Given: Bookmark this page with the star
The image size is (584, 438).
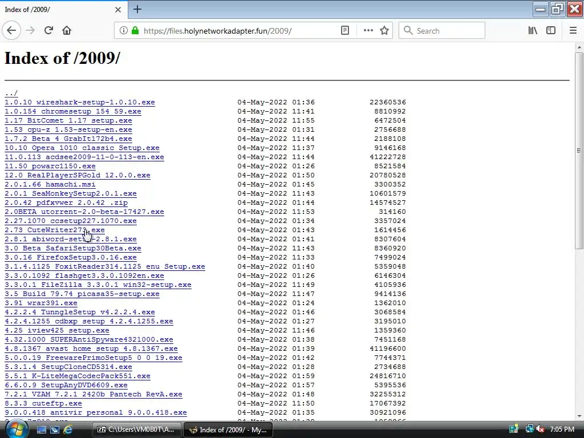Looking at the screenshot, I should coord(384,31).
